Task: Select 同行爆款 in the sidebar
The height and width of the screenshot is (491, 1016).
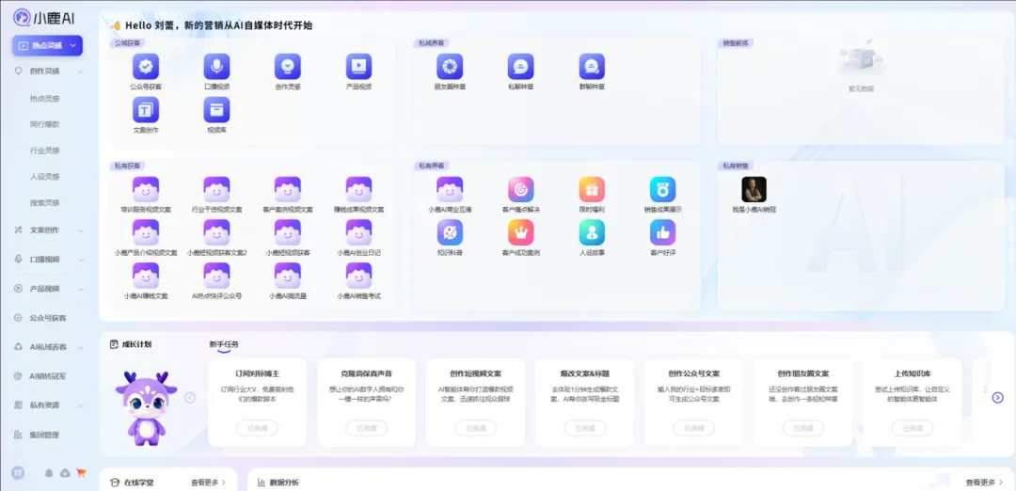Action: point(45,124)
